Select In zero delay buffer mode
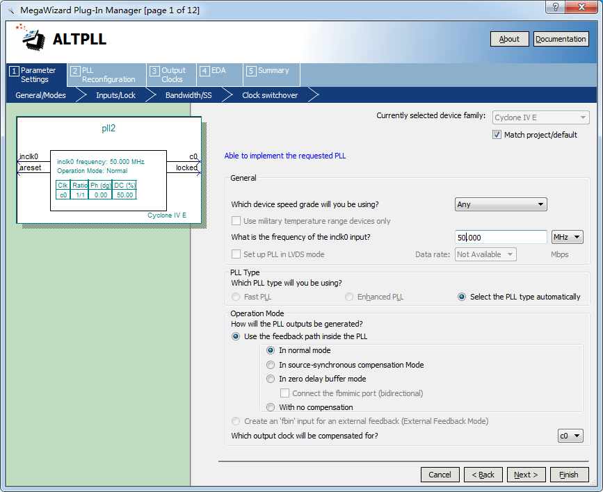The height and width of the screenshot is (492, 603). [271, 379]
